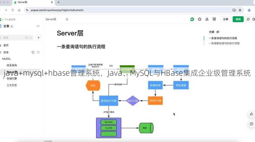Viewport: 255px width, 142px height.
Task: Focus the yuque.com address bar
Action: point(130,10)
